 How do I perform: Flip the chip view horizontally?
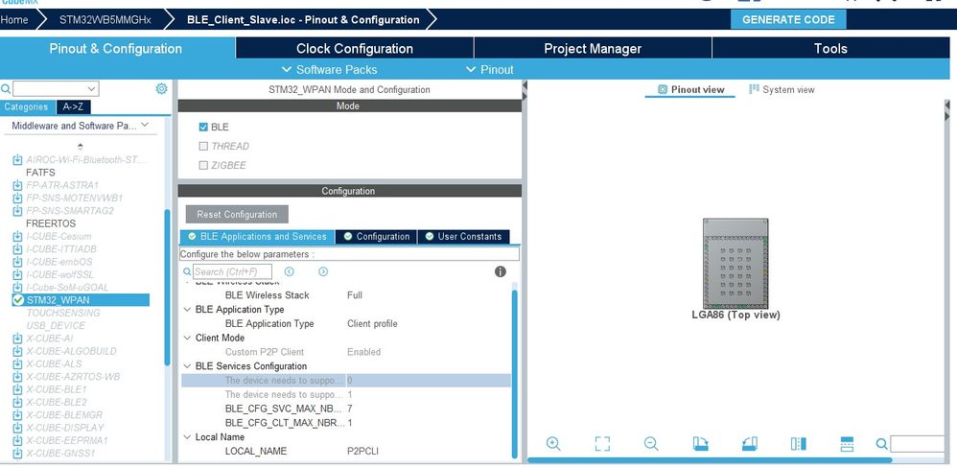point(799,444)
